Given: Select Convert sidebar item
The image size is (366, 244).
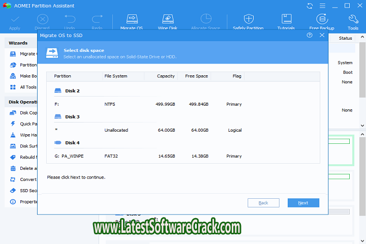Looking at the screenshot, I should tap(23, 179).
